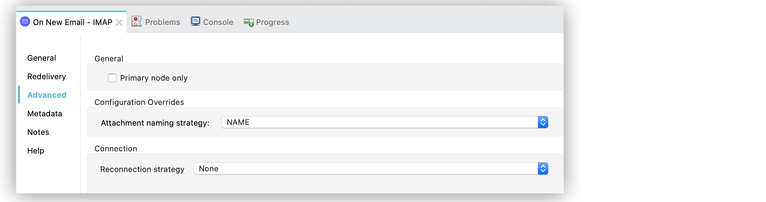Screen dimensions: 766x202
Task: Open the Notes section
Action: [x=38, y=132]
